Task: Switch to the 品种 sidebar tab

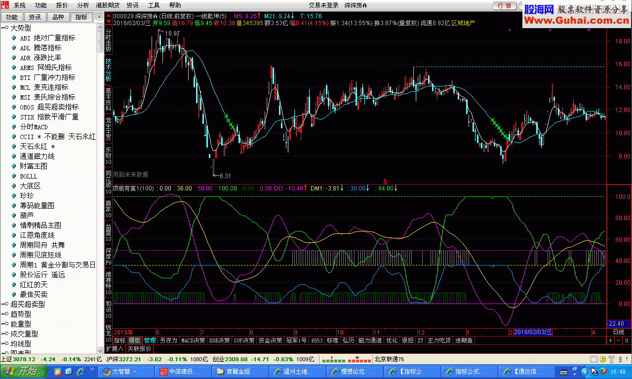Action: pos(58,17)
